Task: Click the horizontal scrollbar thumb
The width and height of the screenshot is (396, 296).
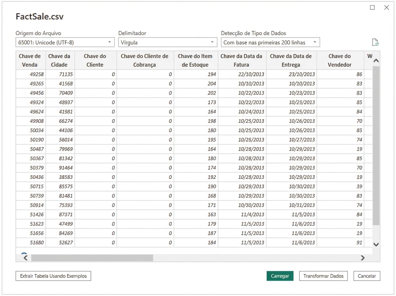Action: click(x=92, y=258)
